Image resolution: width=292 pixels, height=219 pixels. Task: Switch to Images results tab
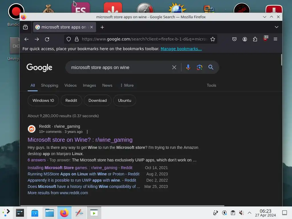(89, 85)
